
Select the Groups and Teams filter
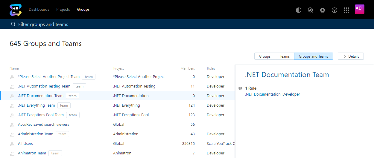pyautogui.click(x=313, y=56)
